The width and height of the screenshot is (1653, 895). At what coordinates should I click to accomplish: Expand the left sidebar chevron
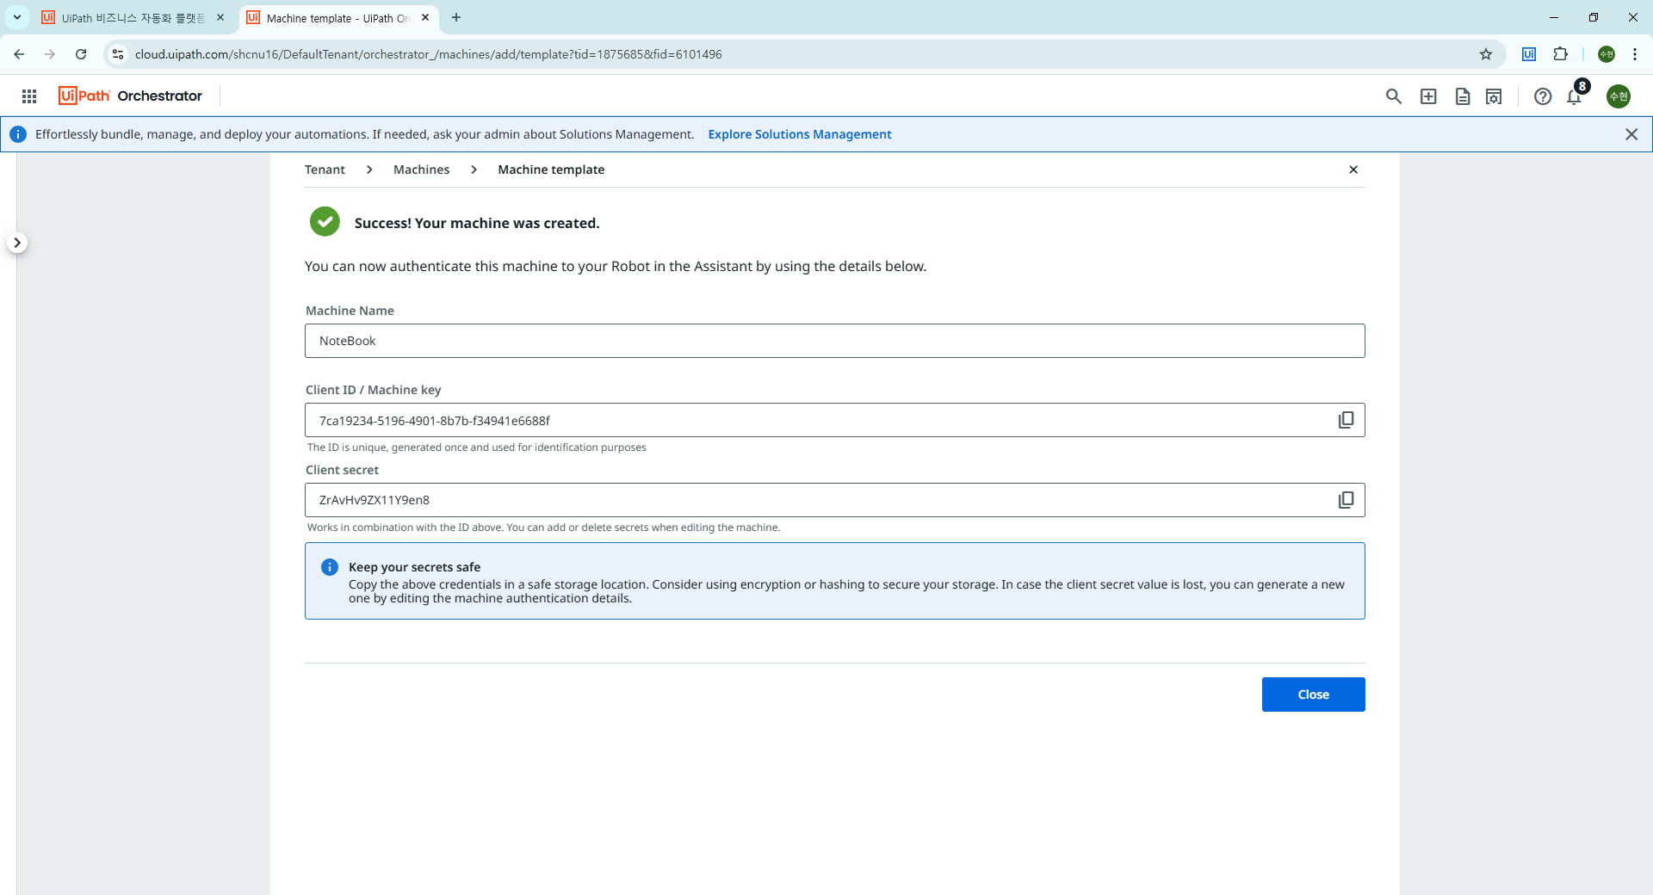tap(17, 243)
